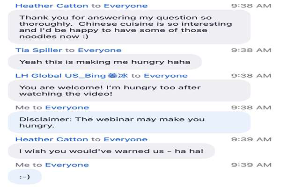
Task: Click the LH Global US_Bing sender name
Action: [x=72, y=76]
